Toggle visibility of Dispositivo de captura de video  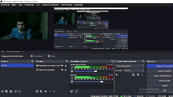tap(62, 65)
